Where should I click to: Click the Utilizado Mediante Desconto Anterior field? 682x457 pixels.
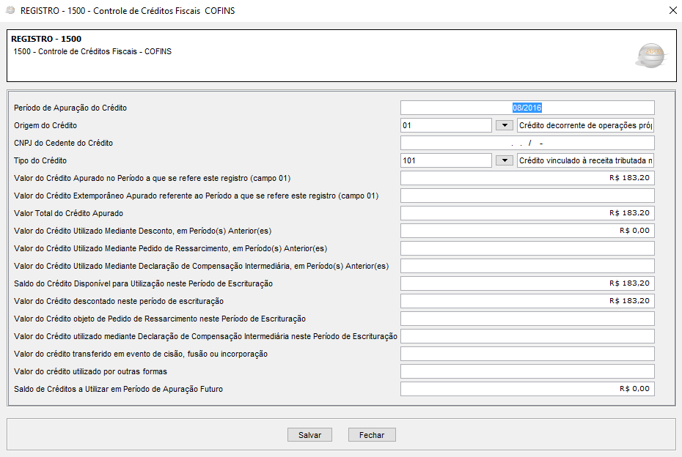coord(527,231)
